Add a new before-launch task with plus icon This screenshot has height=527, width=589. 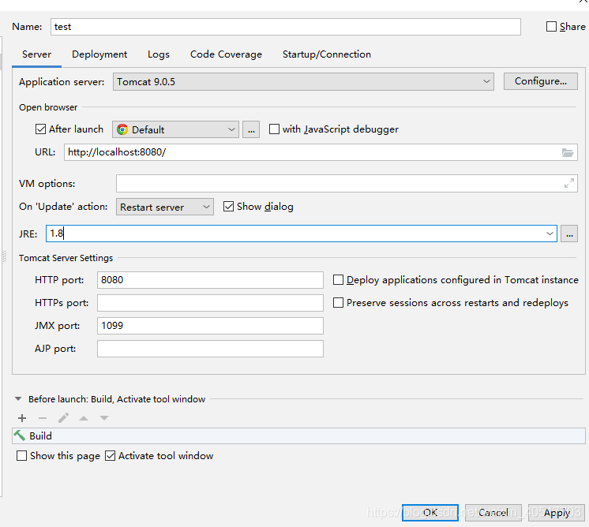click(22, 418)
